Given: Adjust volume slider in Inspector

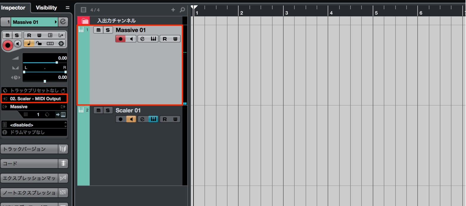Looking at the screenshot, I should tap(45, 62).
